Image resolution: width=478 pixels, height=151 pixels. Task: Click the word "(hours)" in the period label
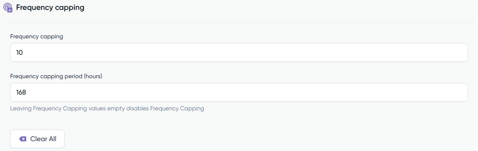(x=93, y=76)
